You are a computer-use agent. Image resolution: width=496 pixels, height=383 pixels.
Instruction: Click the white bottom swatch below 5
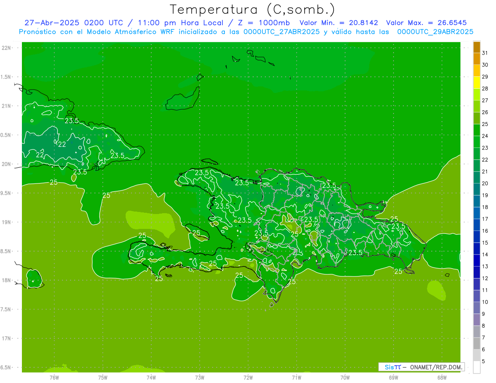point(477,367)
